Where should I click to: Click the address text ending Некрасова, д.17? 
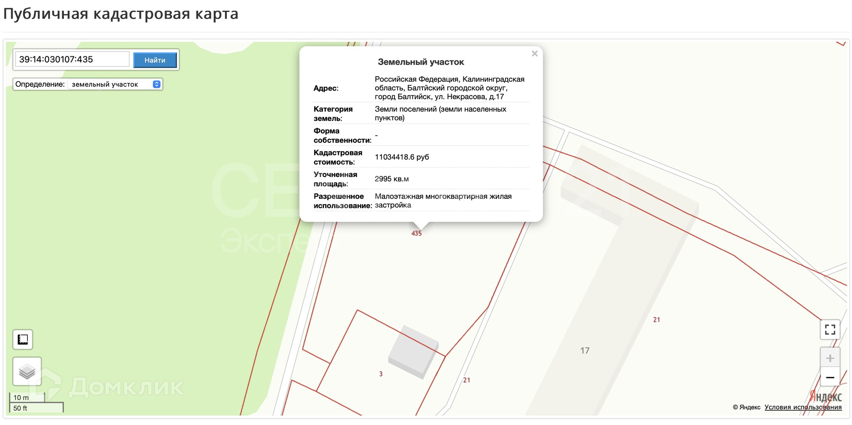click(x=450, y=88)
